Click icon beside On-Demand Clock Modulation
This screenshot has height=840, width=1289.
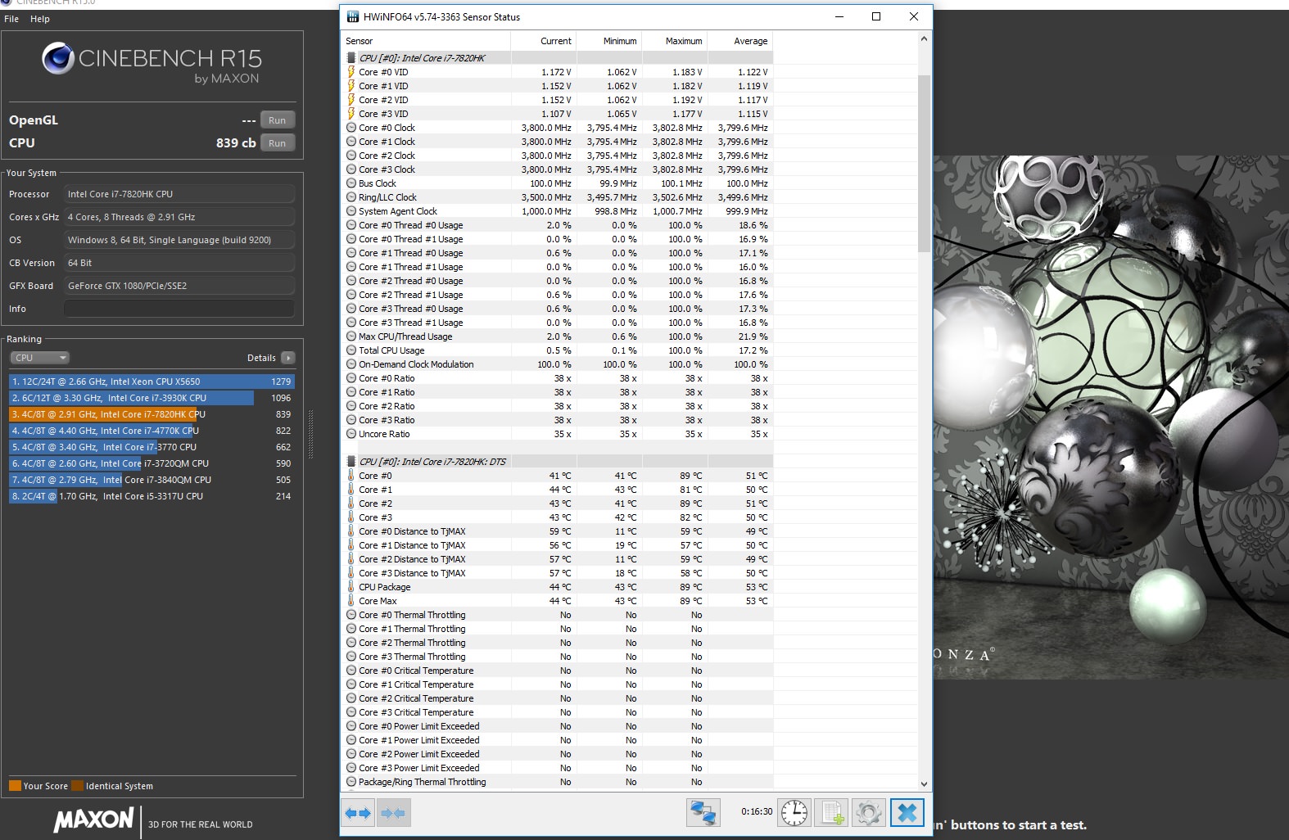coord(351,364)
